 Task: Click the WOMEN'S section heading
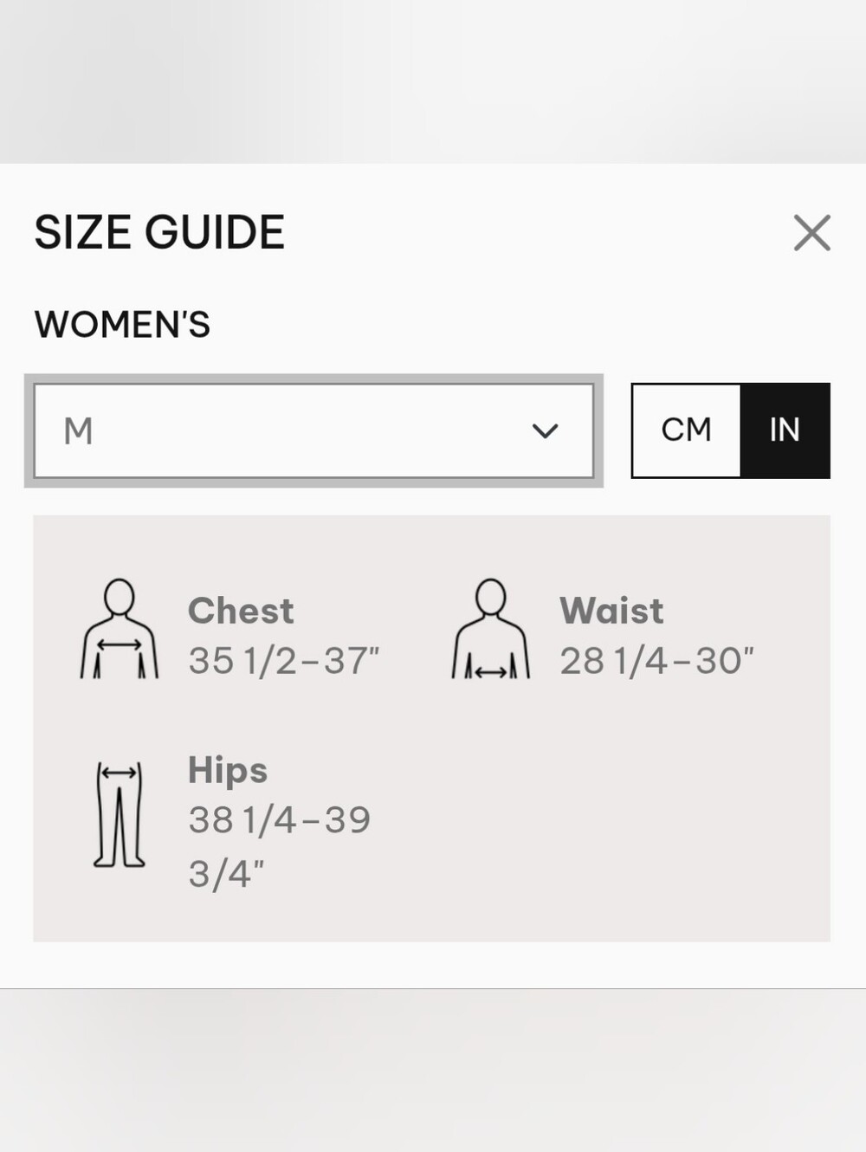[x=122, y=325]
